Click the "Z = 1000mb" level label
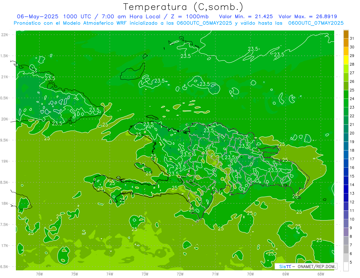The image size is (360, 278). pos(190,16)
